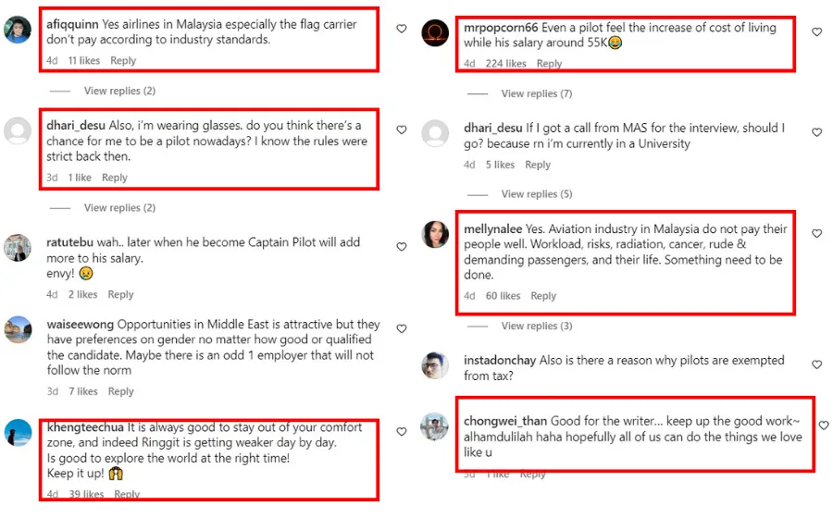Heart instadonchay's tax question comment
This screenshot has width=833, height=518.
816,365
